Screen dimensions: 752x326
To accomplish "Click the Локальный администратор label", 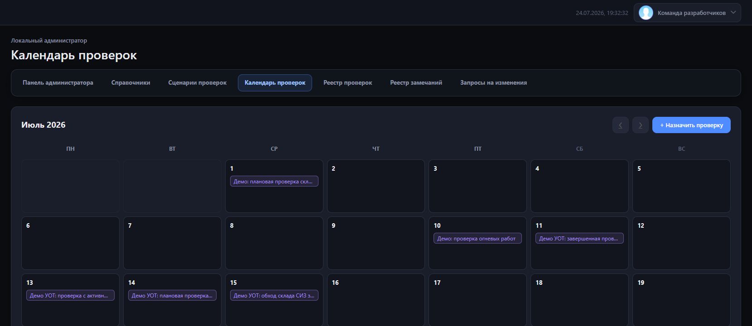I will tap(49, 41).
